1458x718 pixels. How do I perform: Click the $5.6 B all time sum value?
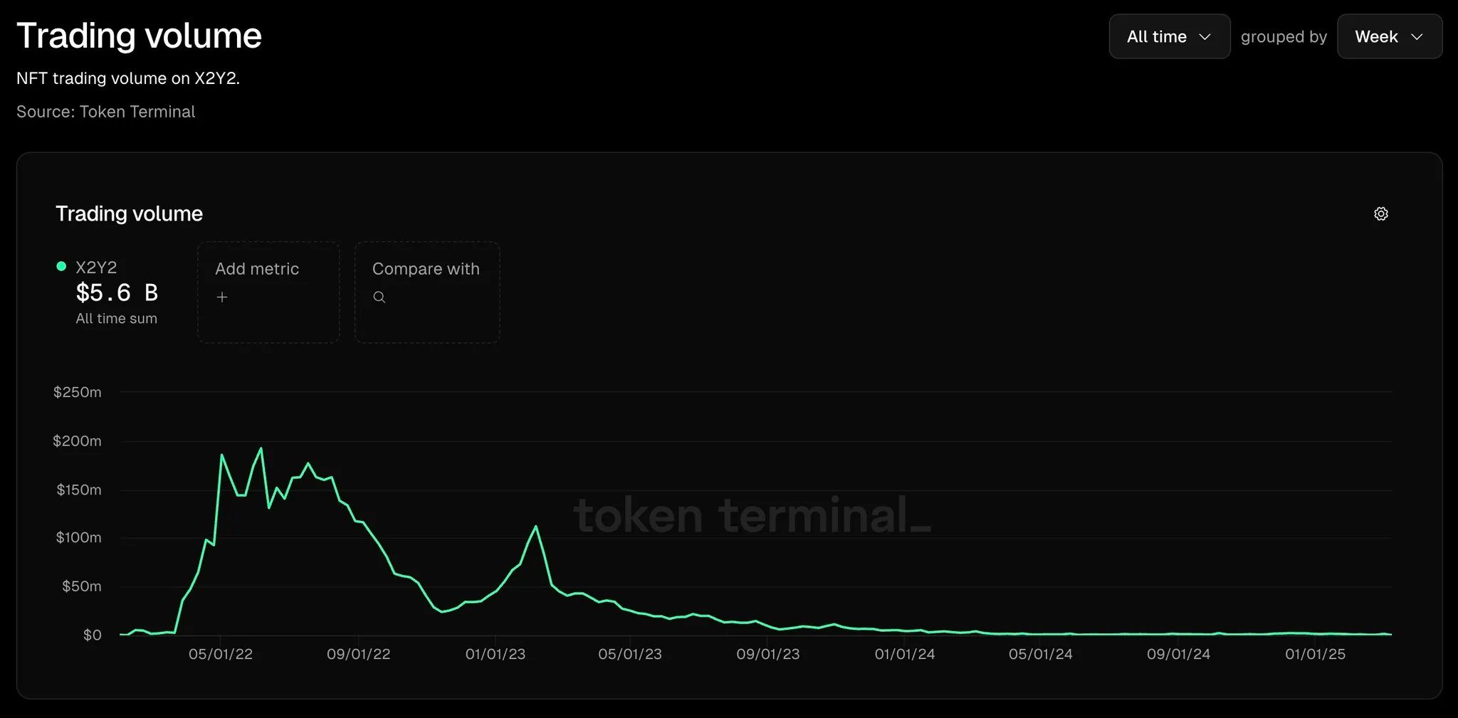117,292
